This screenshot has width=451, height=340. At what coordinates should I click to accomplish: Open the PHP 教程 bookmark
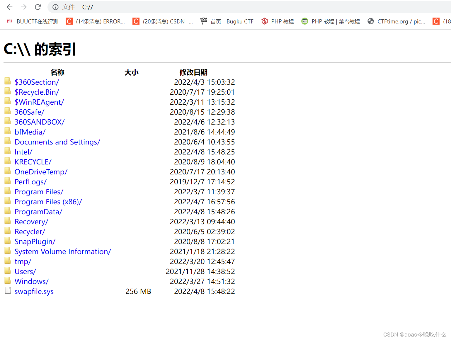278,21
